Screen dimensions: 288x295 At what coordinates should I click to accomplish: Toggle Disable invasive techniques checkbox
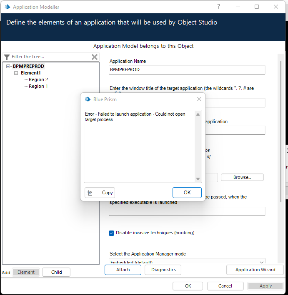(111, 233)
